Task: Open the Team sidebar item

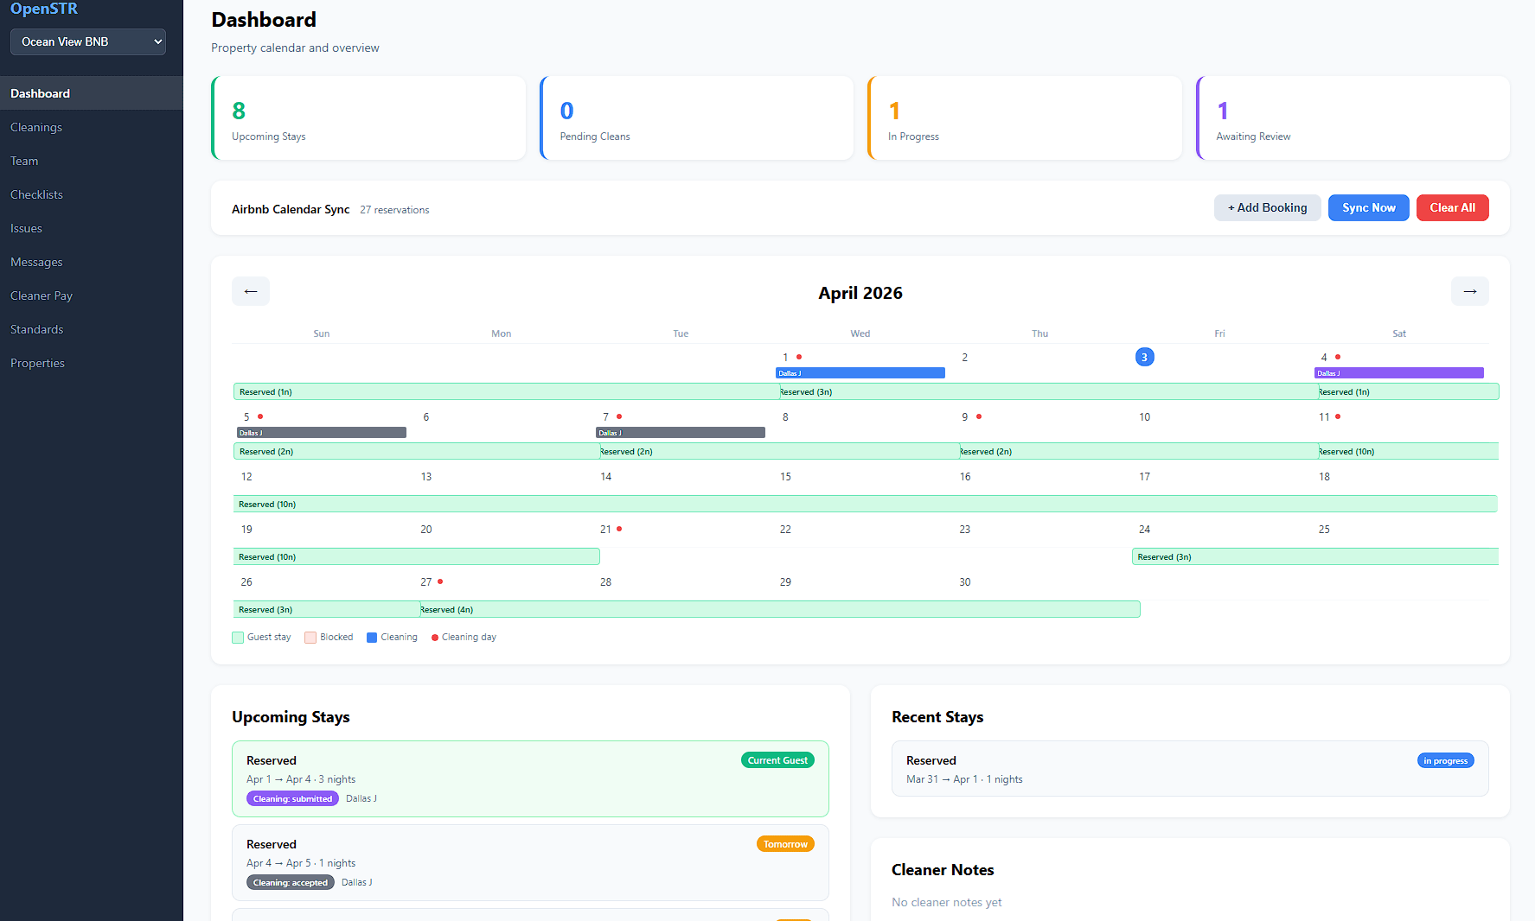Action: click(x=92, y=161)
